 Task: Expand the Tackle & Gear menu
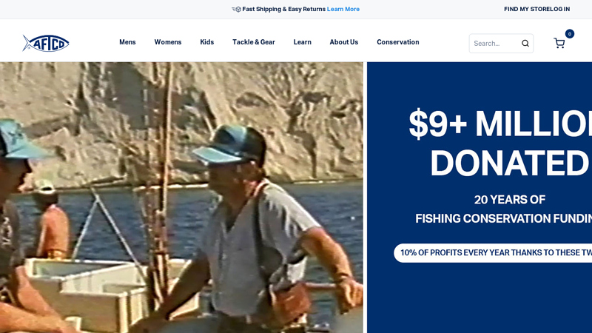[x=254, y=42]
